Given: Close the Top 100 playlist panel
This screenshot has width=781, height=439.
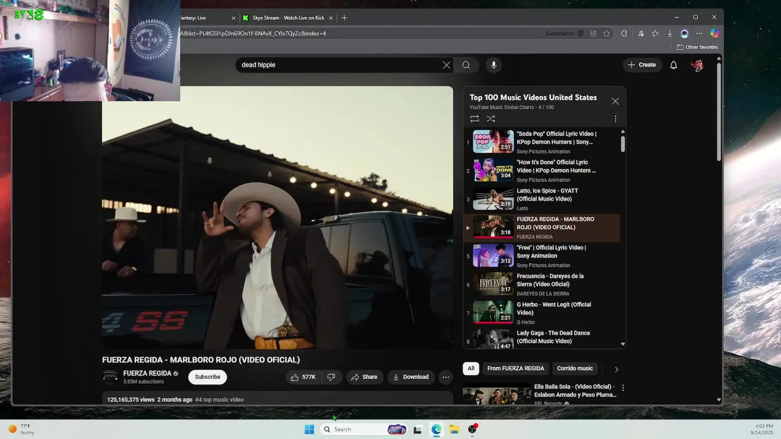Looking at the screenshot, I should (615, 101).
